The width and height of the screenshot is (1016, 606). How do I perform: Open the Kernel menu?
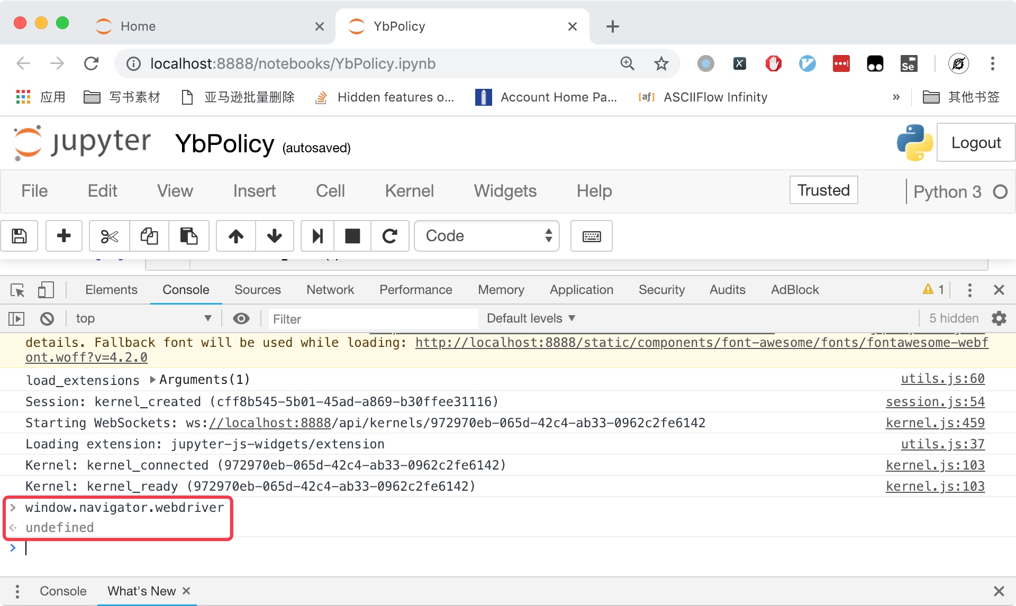409,190
